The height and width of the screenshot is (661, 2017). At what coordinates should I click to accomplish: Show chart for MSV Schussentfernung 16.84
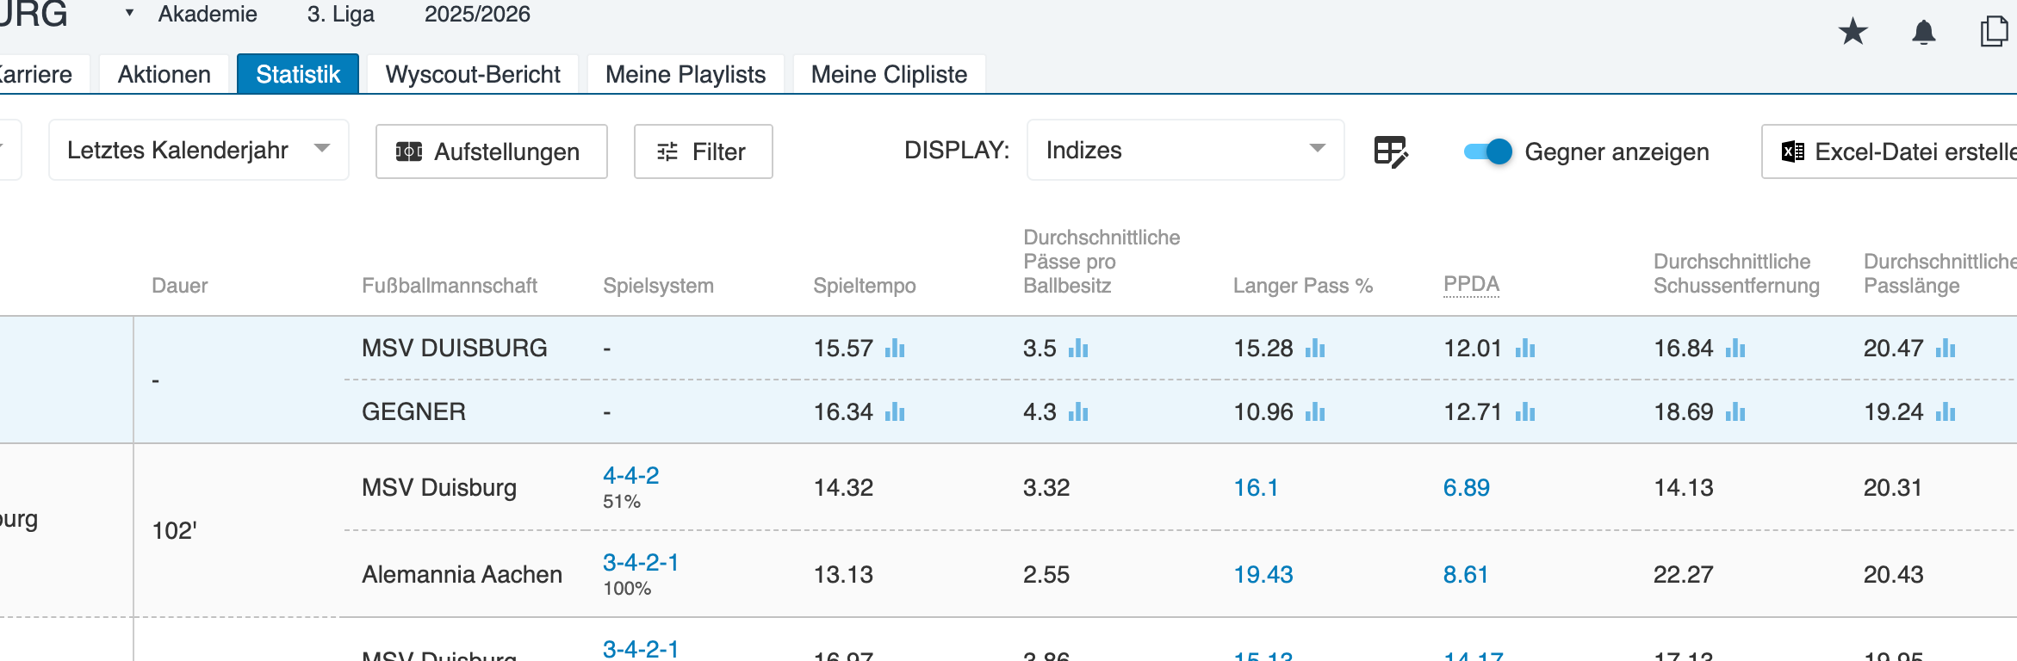click(1735, 349)
